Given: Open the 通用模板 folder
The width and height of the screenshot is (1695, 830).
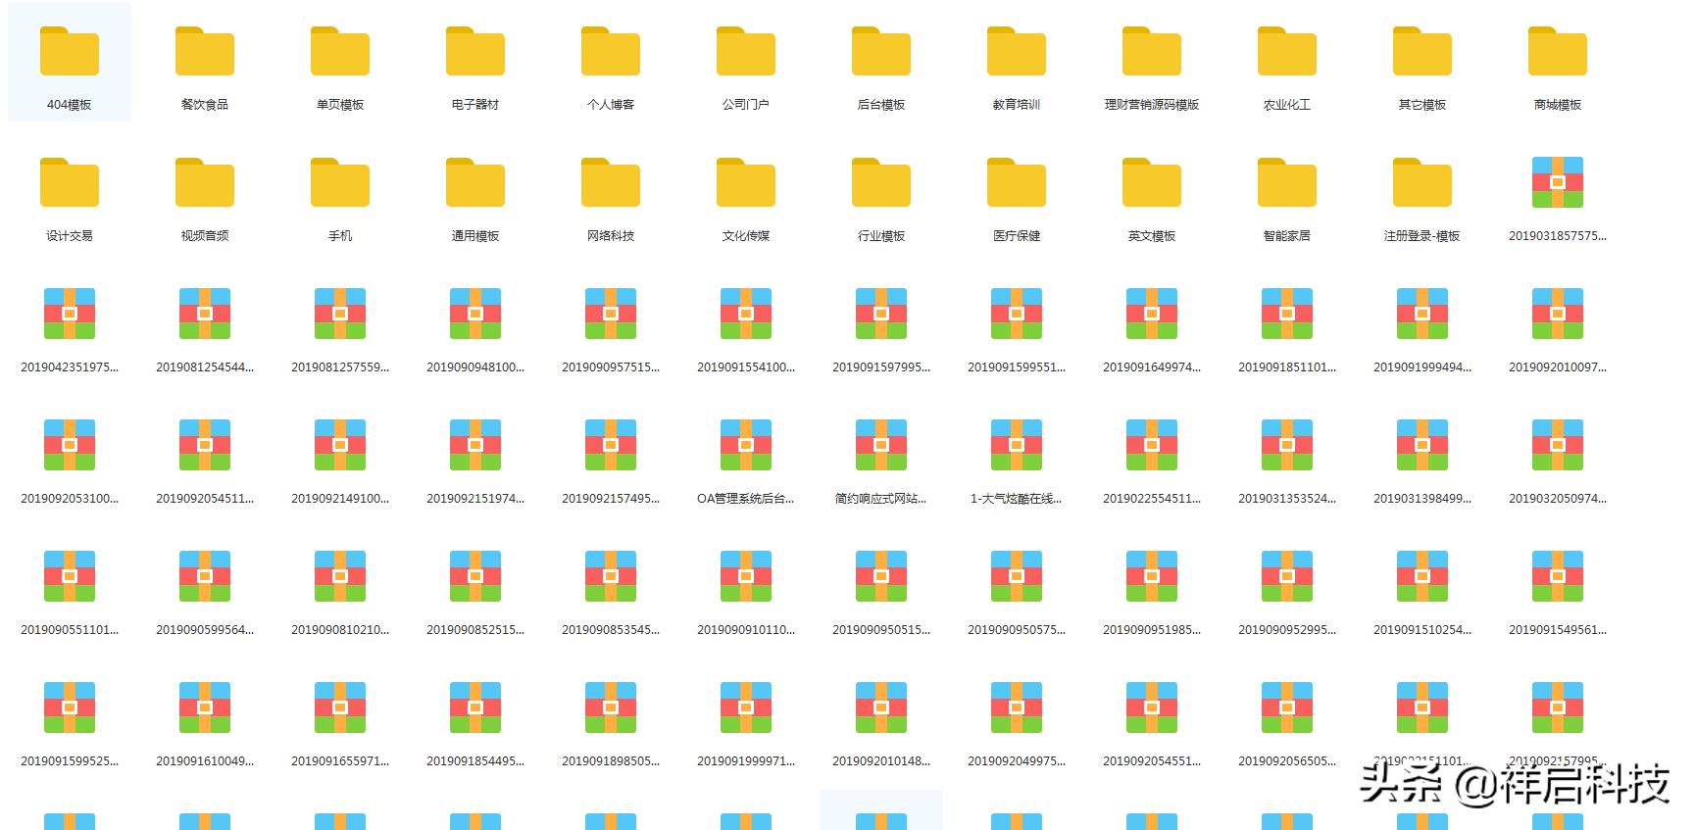Looking at the screenshot, I should click(475, 183).
